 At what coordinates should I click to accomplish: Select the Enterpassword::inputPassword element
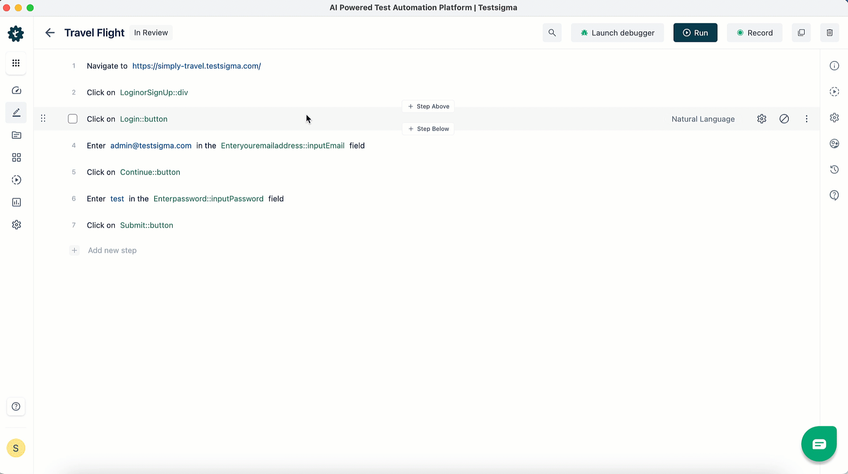pyautogui.click(x=208, y=199)
